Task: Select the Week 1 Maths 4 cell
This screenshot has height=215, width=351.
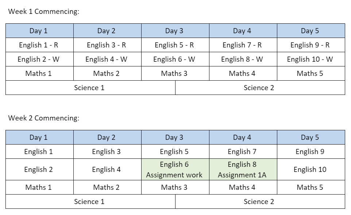Action: pos(243,73)
